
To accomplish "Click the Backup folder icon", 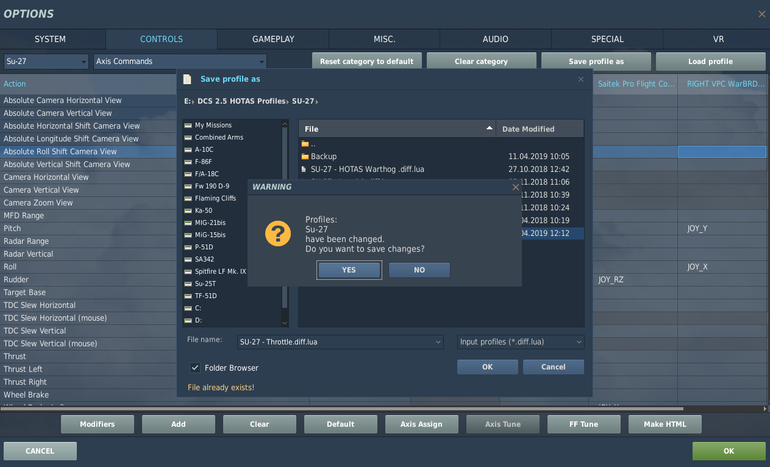I will coord(305,157).
